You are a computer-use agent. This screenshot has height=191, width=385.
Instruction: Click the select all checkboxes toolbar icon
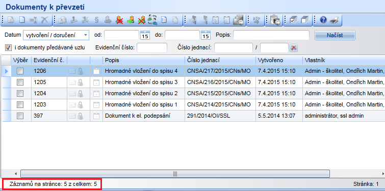(x=293, y=20)
